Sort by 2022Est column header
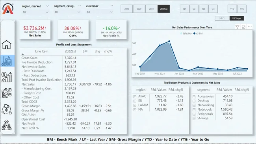Screen dimensions: 256x144 70,51
